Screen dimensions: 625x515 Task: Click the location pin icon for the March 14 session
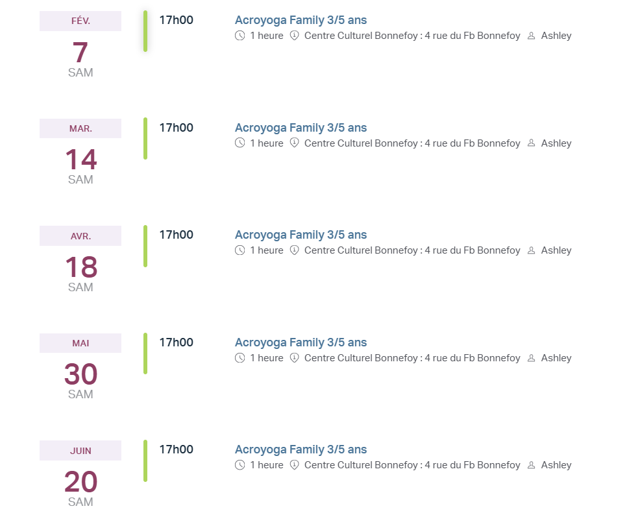pos(294,143)
